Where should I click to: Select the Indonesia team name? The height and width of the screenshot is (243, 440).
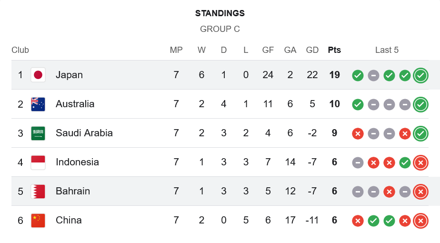(x=77, y=162)
